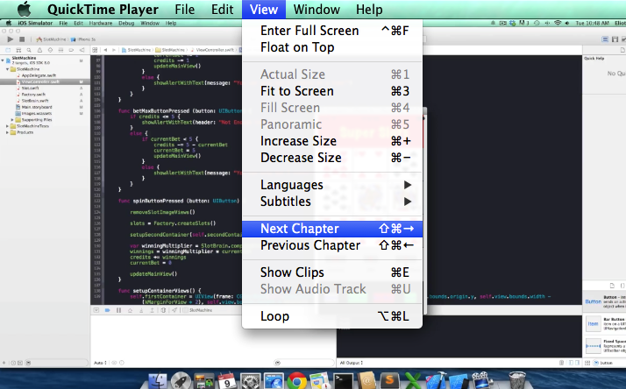The height and width of the screenshot is (389, 626).
Task: Choose Enter Full Screen in View menu
Action: pyautogui.click(x=332, y=31)
